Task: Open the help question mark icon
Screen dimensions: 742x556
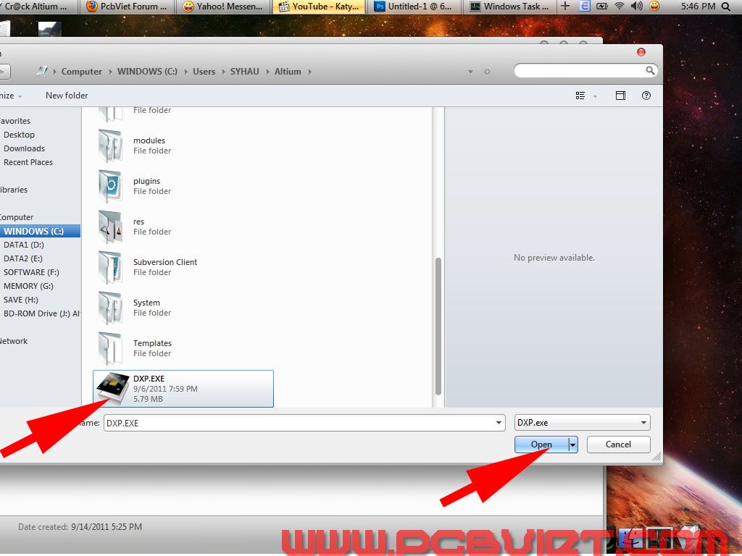Action: 646,96
